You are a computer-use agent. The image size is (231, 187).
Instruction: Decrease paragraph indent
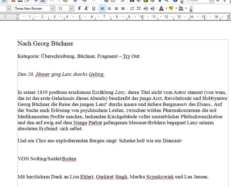click(x=146, y=9)
